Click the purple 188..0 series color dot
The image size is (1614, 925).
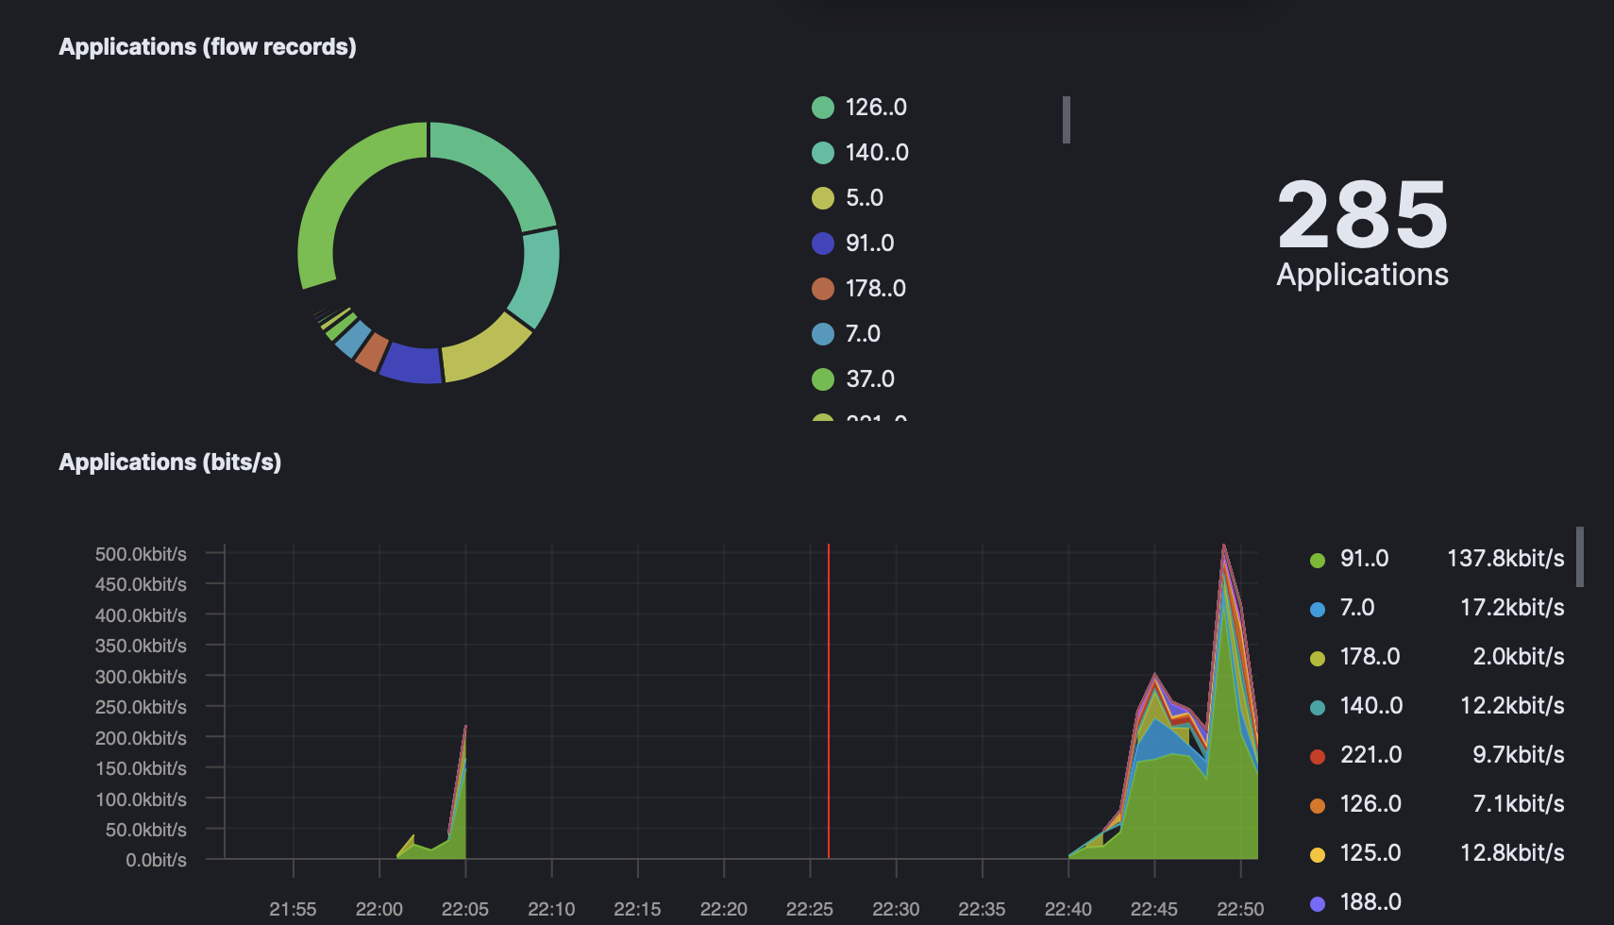pos(1318,901)
